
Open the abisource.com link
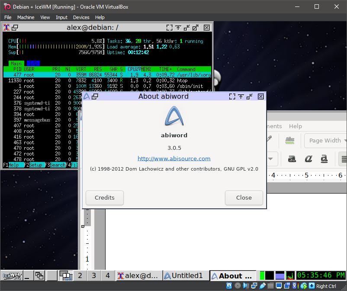coord(174,158)
